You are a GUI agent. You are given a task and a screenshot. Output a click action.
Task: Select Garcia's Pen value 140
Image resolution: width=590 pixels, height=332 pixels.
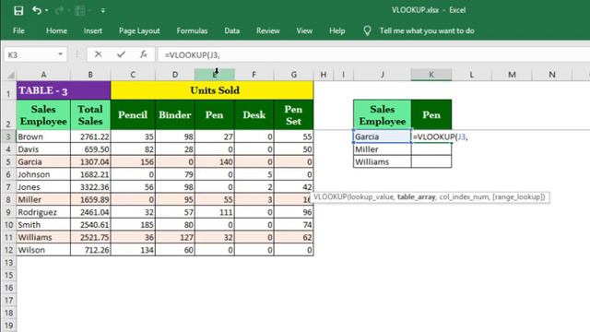click(x=215, y=162)
